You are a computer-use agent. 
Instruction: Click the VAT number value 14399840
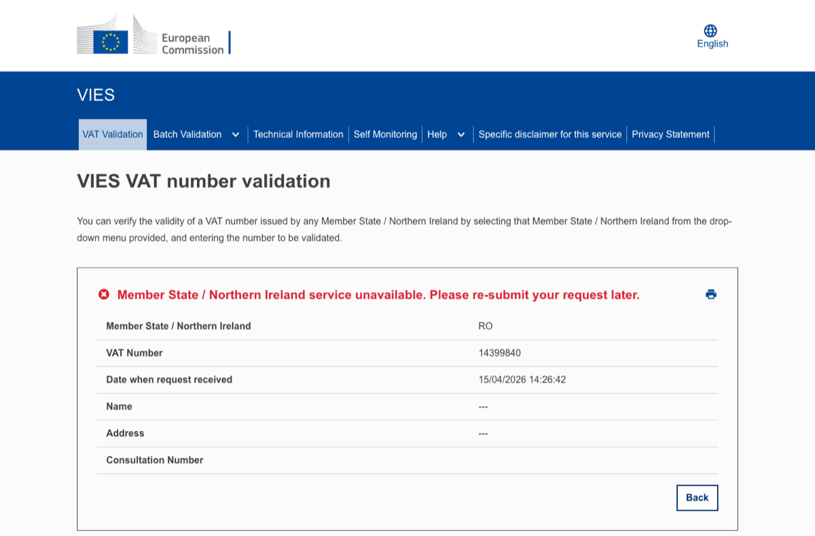click(x=500, y=353)
